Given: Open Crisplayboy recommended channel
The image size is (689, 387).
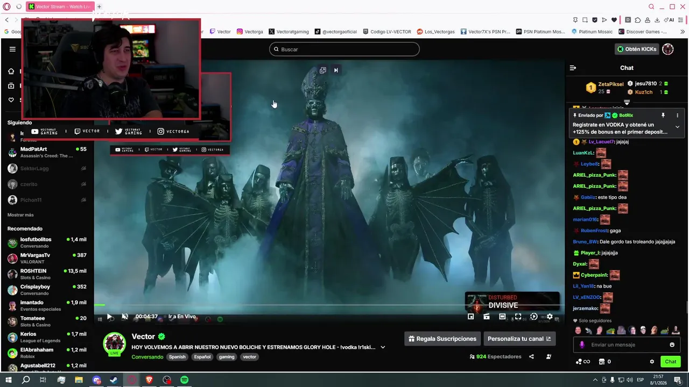Looking at the screenshot, I should [x=47, y=290].
